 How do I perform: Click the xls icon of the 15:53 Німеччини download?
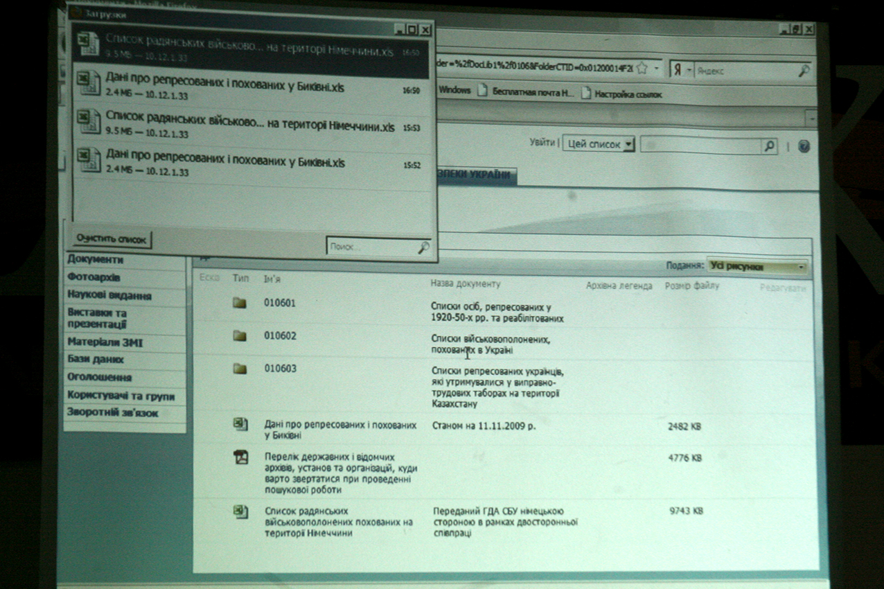coord(89,122)
